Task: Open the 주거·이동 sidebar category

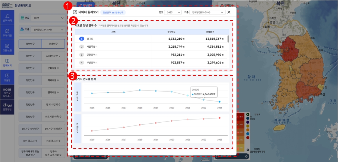Action: point(7,33)
